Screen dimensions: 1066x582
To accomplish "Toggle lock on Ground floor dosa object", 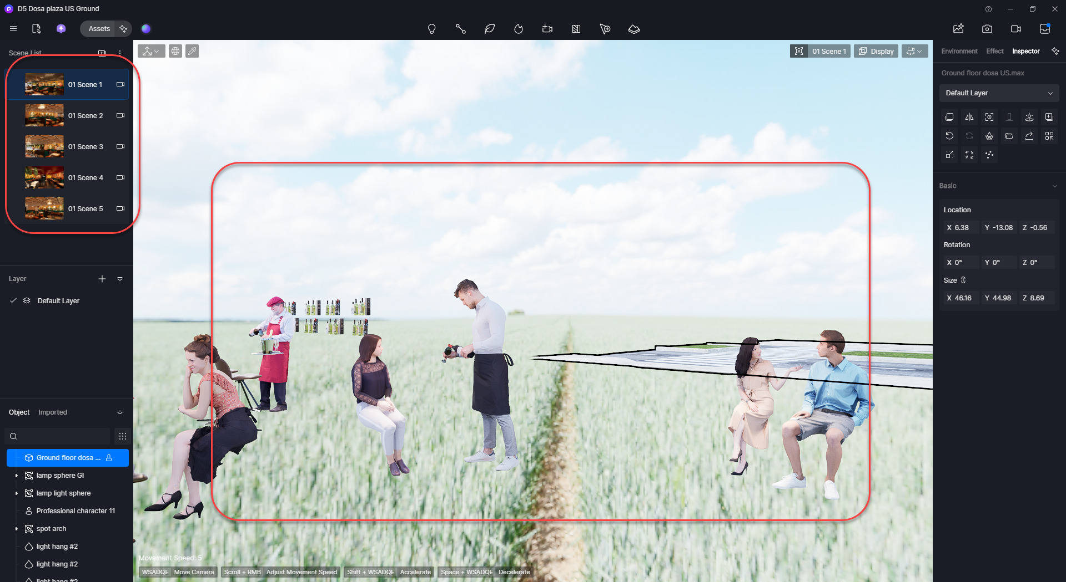I will pos(109,458).
